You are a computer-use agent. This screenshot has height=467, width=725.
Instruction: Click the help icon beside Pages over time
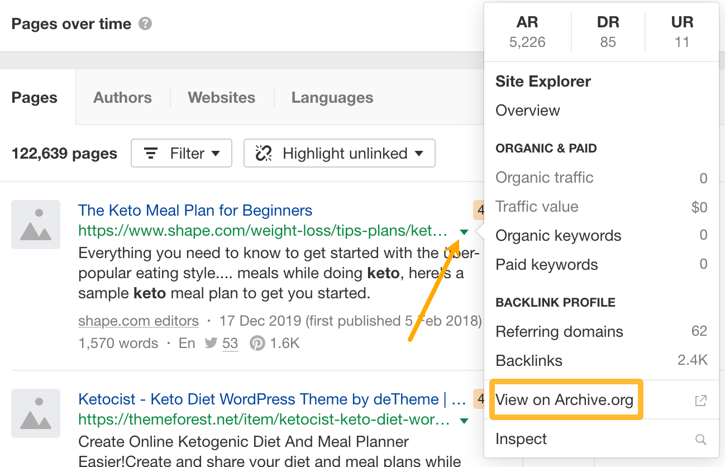pos(145,23)
